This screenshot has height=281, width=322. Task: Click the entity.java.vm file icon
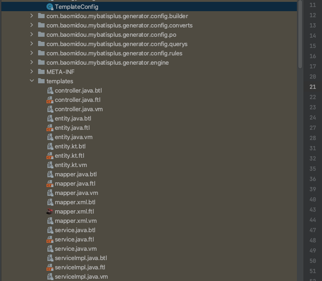pyautogui.click(x=50, y=137)
